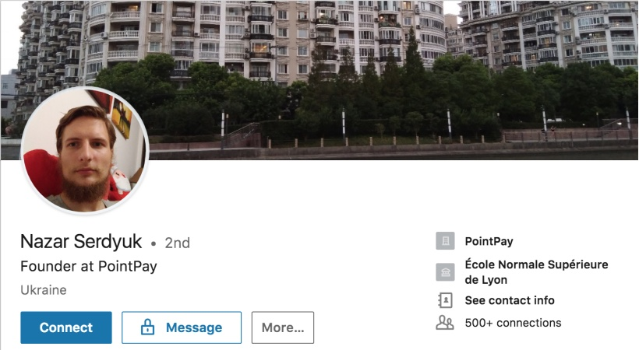The width and height of the screenshot is (639, 350).
Task: Click the blue Connect button
Action: [x=66, y=327]
